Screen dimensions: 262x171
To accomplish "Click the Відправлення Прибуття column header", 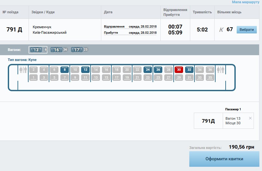I will (175, 12).
